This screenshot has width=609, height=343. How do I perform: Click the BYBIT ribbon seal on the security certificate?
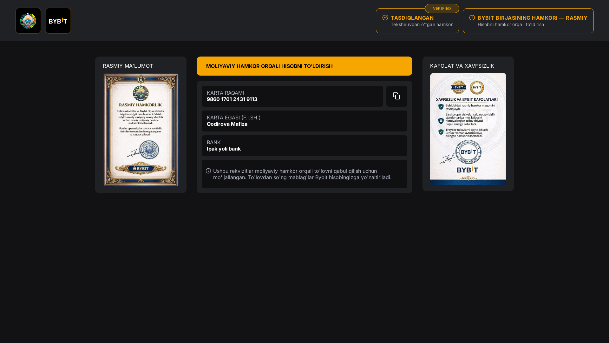click(x=459, y=88)
